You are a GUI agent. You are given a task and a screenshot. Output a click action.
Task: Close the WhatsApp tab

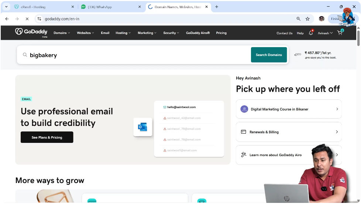(140, 7)
